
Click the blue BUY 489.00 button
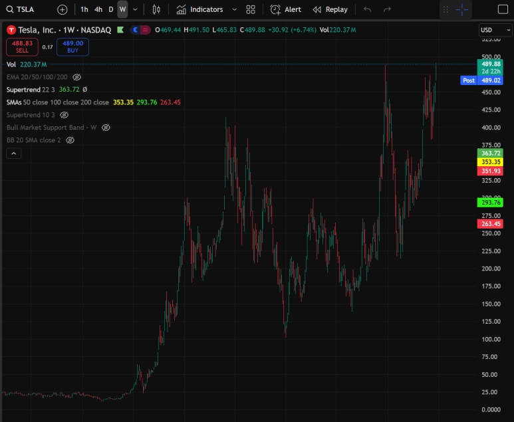72,47
